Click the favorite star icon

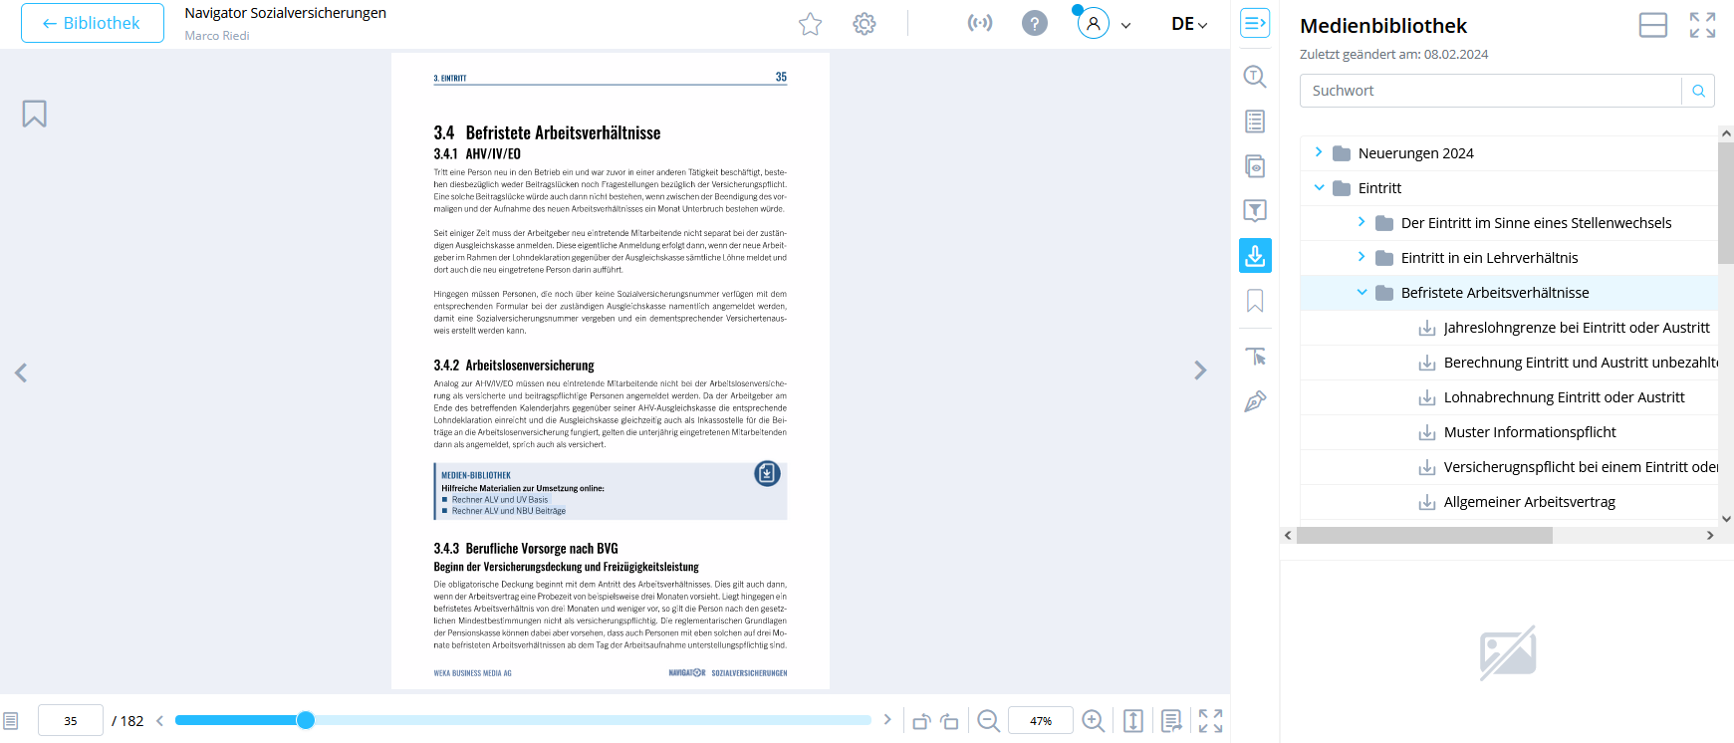pyautogui.click(x=810, y=24)
